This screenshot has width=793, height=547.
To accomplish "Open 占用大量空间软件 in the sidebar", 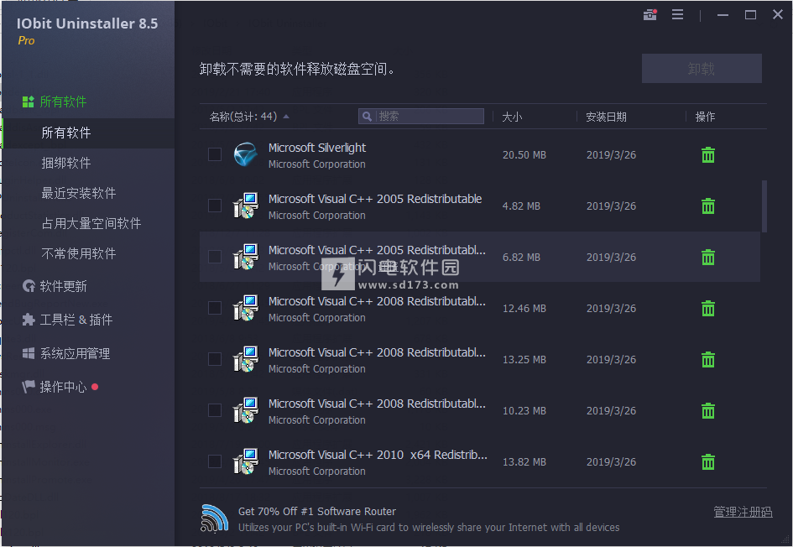I will (91, 223).
